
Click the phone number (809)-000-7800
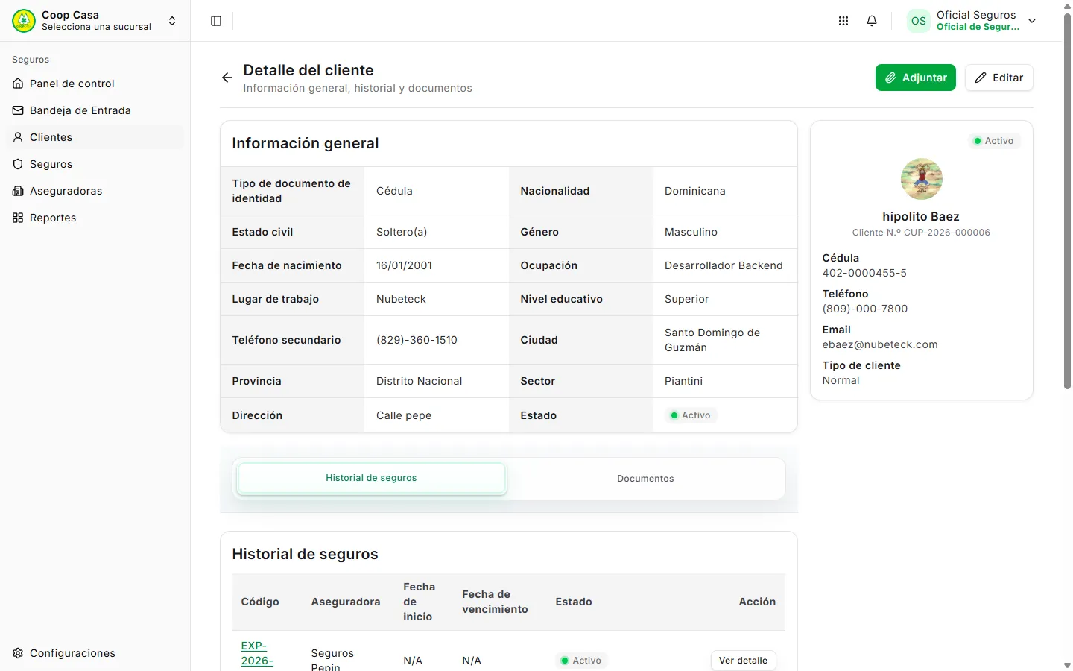click(865, 309)
